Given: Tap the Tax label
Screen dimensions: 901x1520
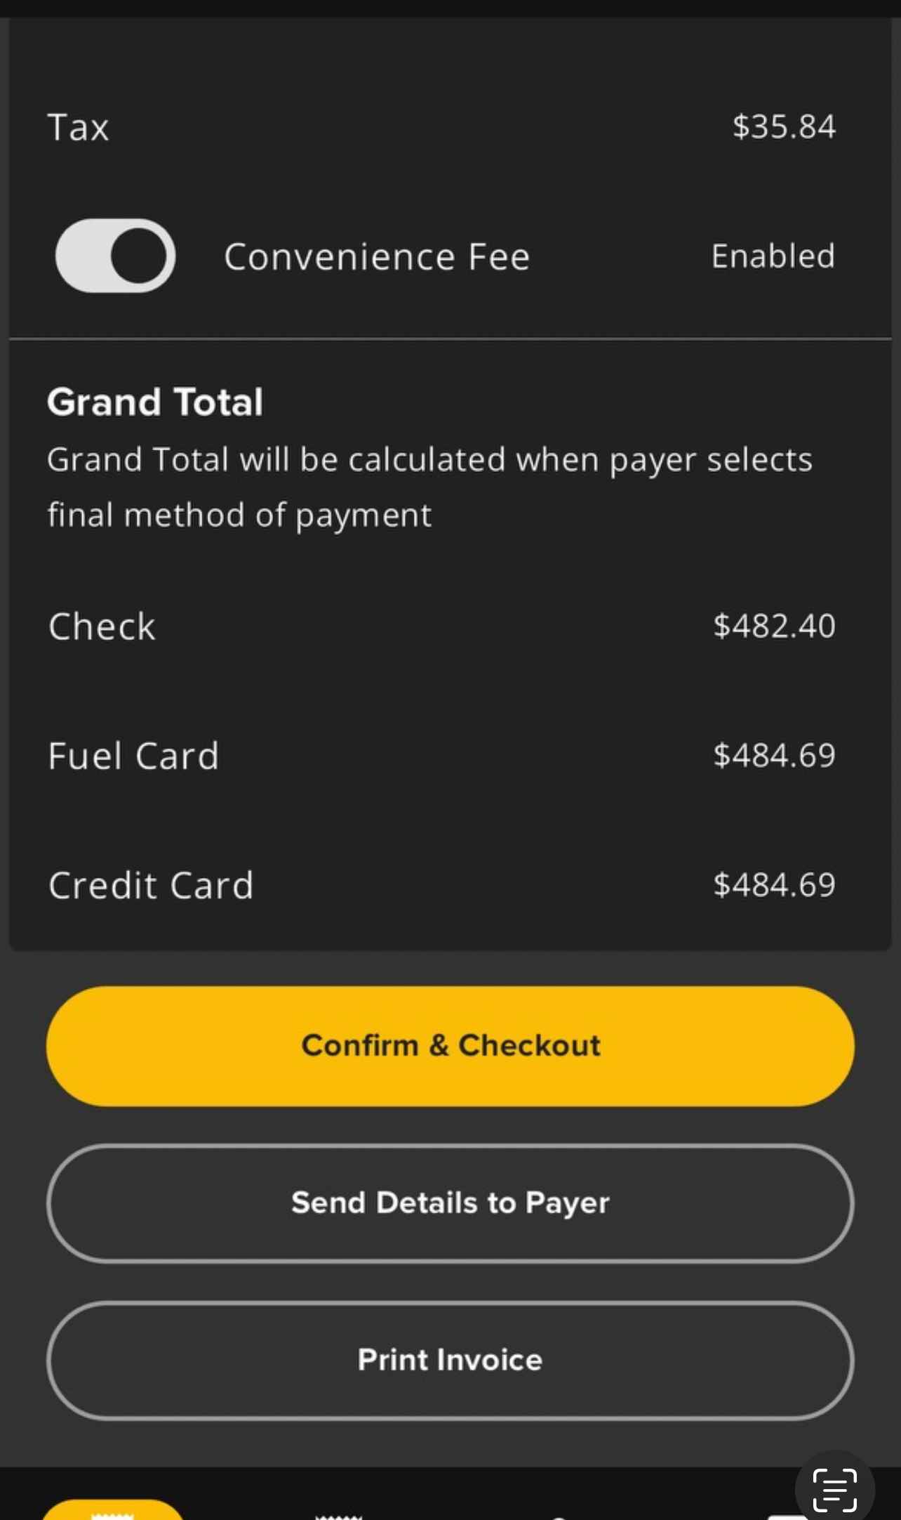Looking at the screenshot, I should pyautogui.click(x=78, y=128).
